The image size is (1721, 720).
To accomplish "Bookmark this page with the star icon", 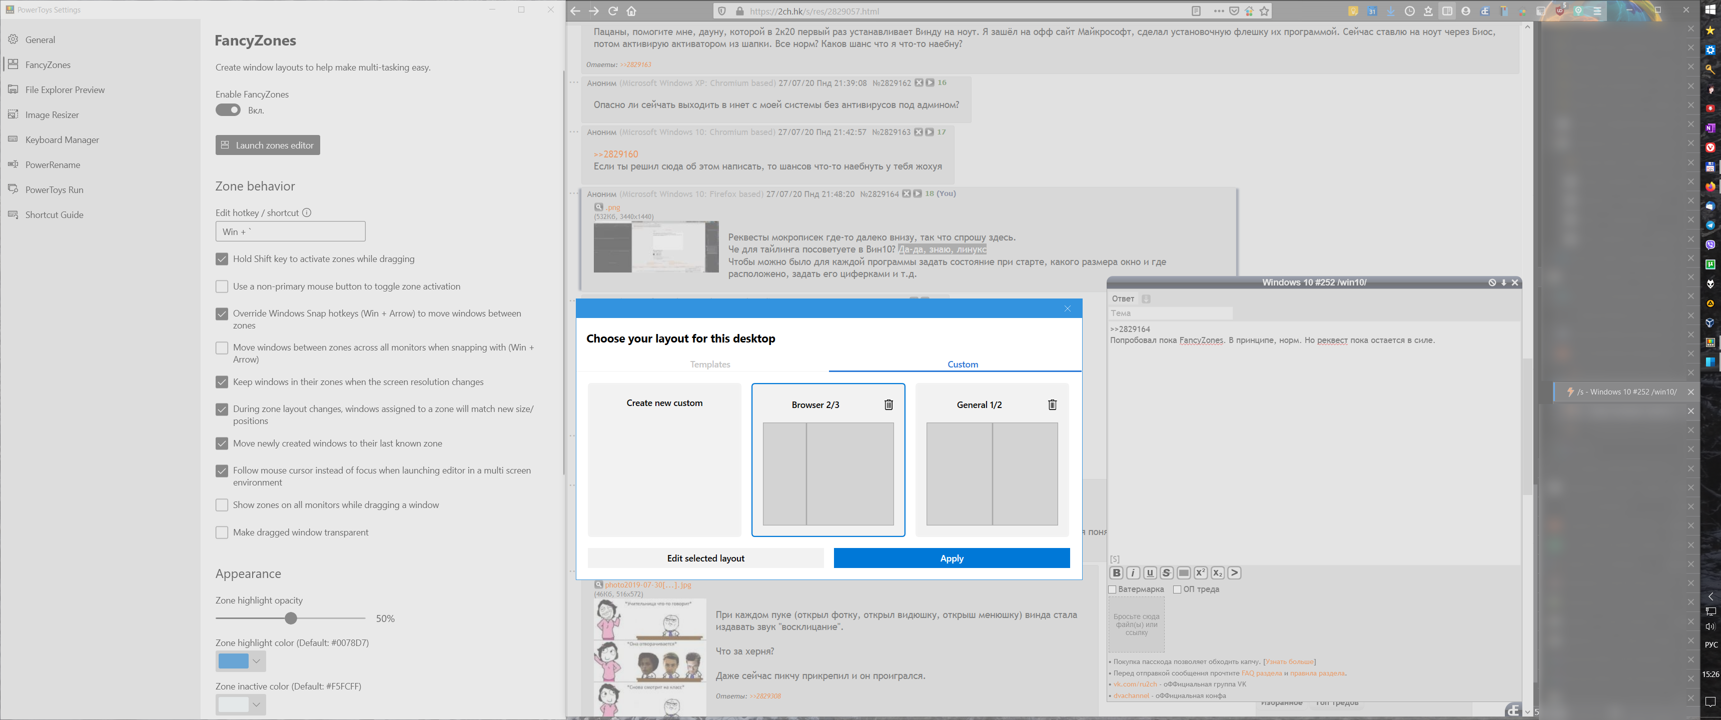I will (1264, 10).
